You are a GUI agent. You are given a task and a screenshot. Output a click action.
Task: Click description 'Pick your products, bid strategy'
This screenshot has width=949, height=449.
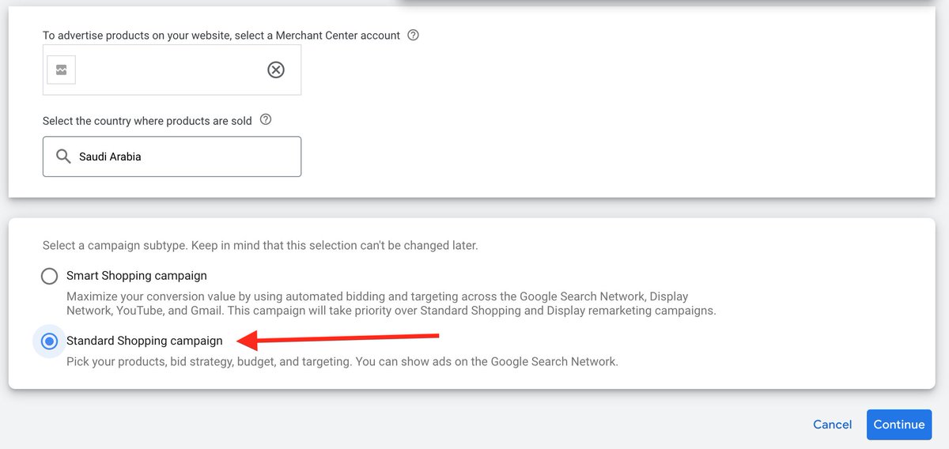click(x=342, y=362)
